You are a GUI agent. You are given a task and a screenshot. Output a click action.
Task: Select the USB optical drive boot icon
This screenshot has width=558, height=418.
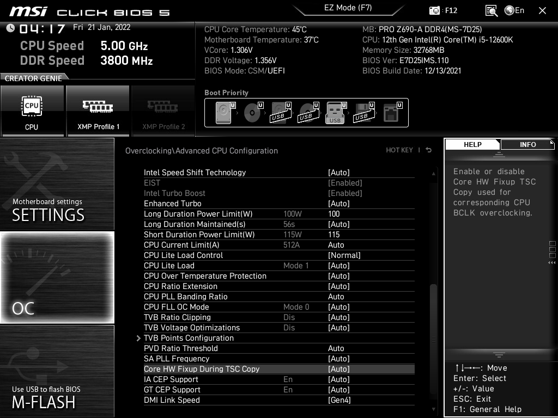pyautogui.click(x=308, y=113)
